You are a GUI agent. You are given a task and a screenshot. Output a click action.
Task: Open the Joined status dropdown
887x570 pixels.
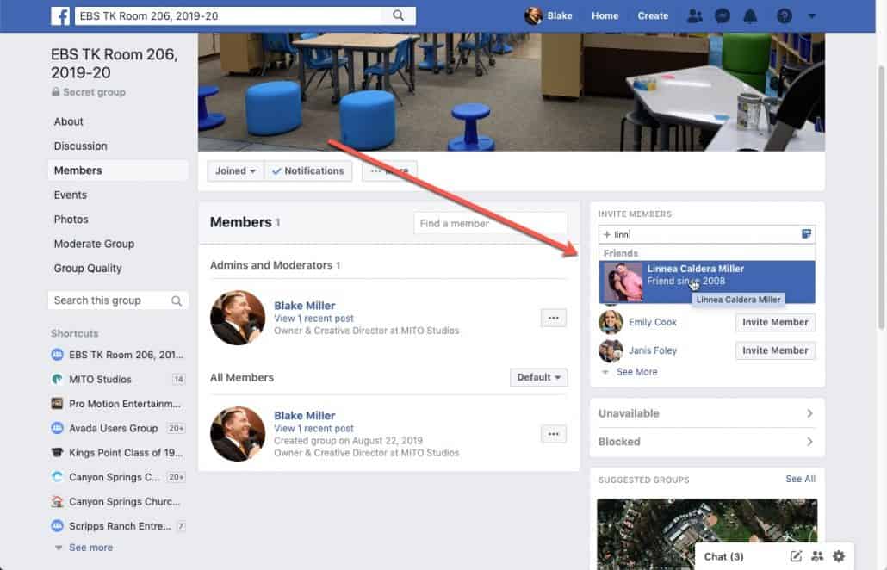coord(234,170)
